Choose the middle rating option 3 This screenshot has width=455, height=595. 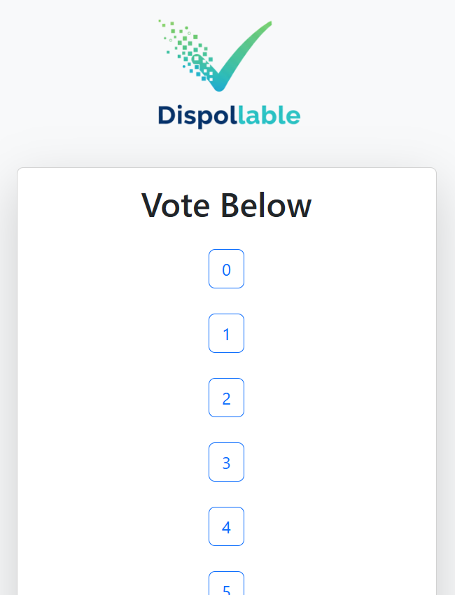tap(226, 462)
